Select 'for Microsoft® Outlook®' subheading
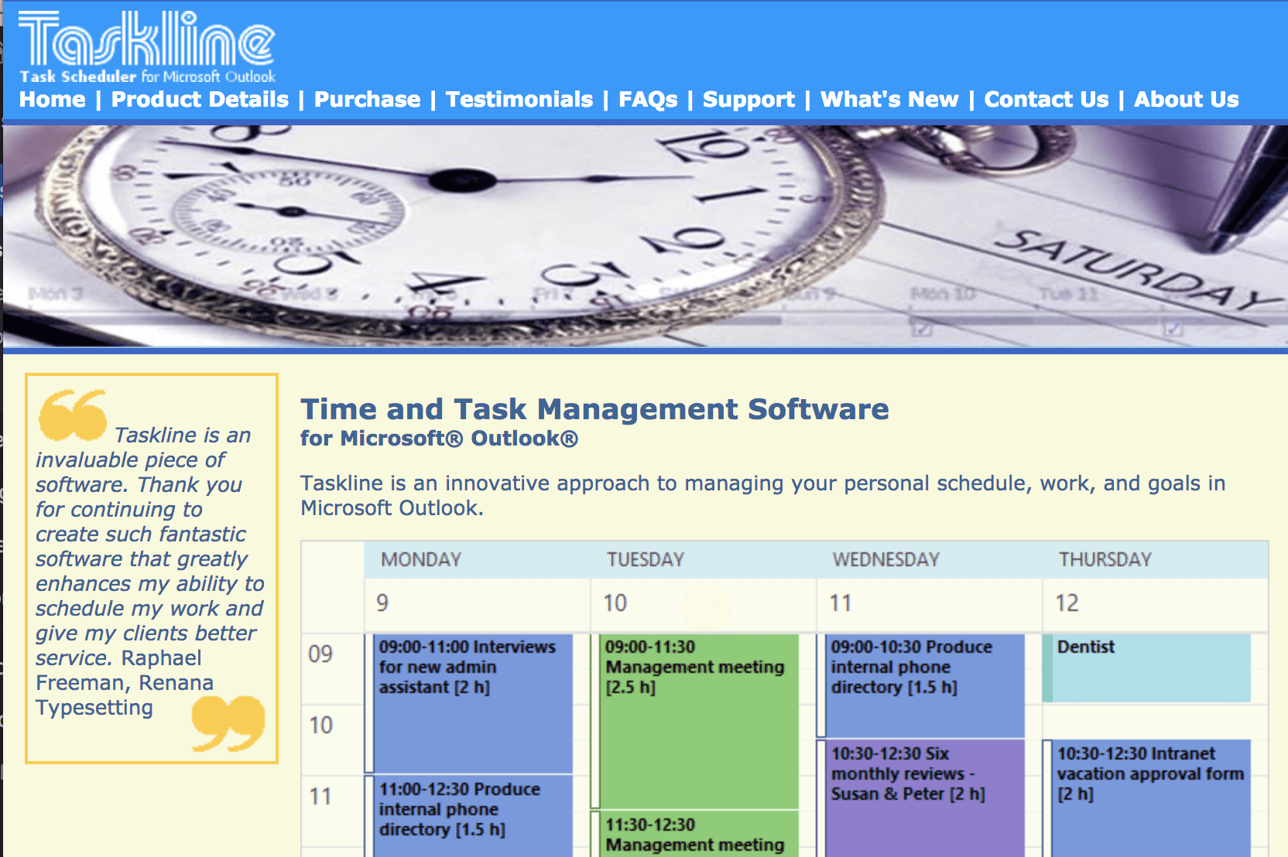Image resolution: width=1288 pixels, height=857 pixels. [x=439, y=439]
